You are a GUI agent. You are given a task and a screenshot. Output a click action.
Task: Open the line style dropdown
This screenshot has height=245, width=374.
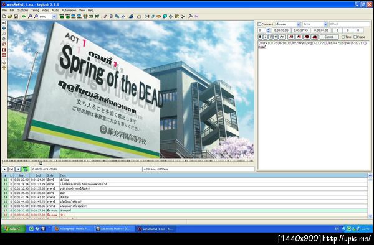299,24
